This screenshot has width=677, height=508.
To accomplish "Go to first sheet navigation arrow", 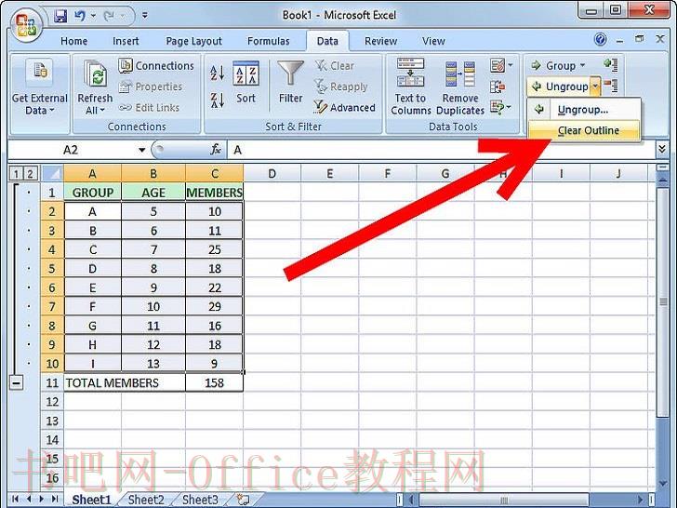I will coord(15,499).
